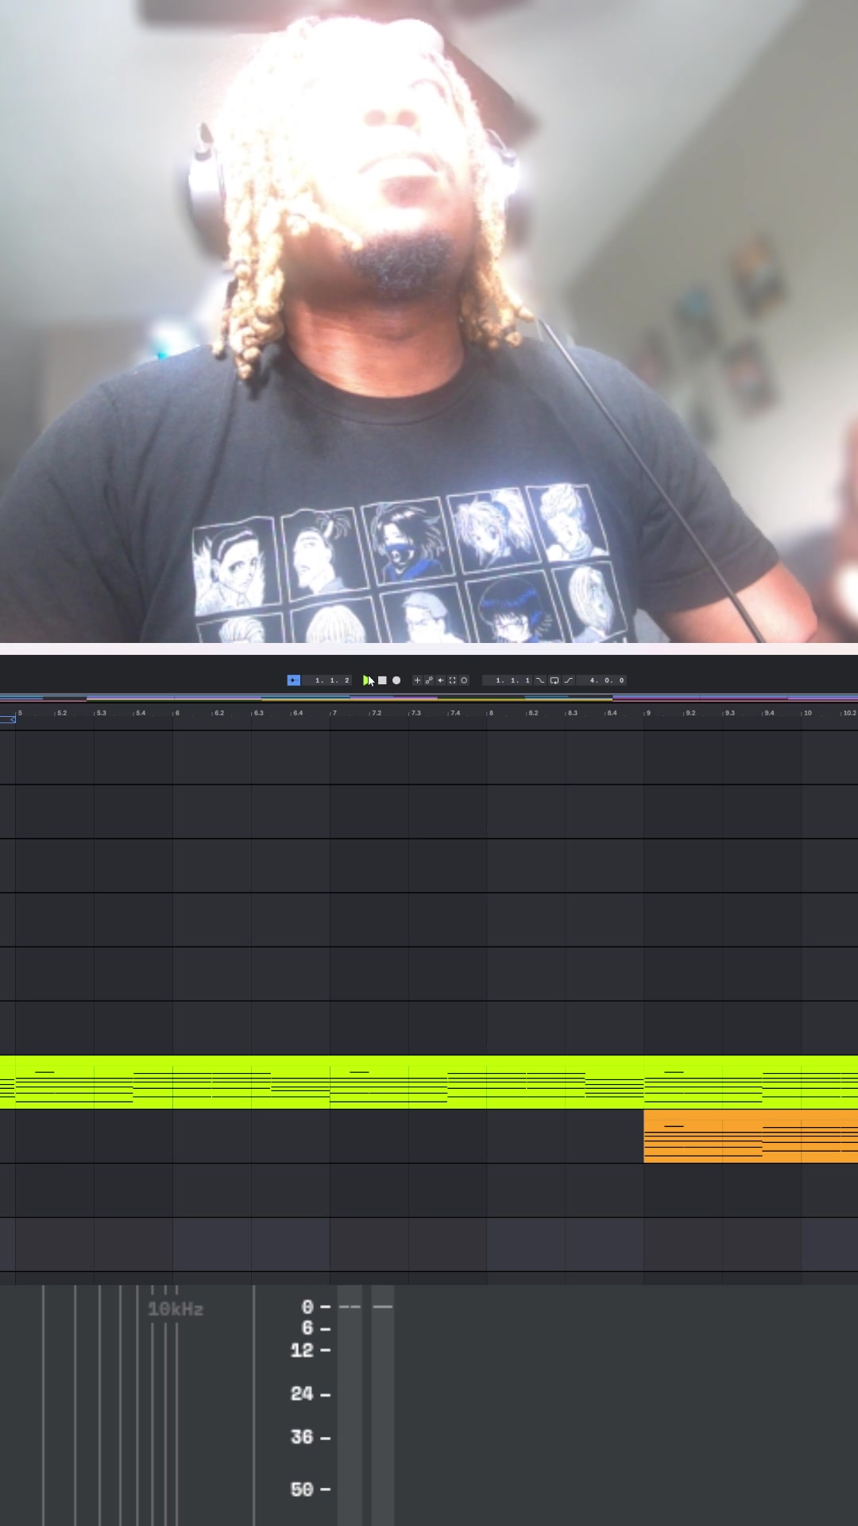This screenshot has width=858, height=1526.
Task: Click the Session Record circle icon
Action: [464, 680]
